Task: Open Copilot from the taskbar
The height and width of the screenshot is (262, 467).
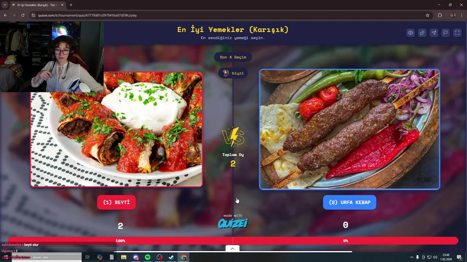Action: [100, 257]
